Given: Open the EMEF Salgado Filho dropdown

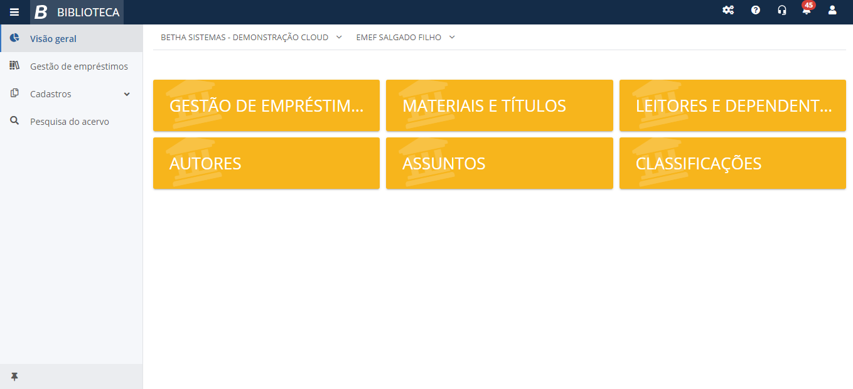Looking at the screenshot, I should pos(405,38).
